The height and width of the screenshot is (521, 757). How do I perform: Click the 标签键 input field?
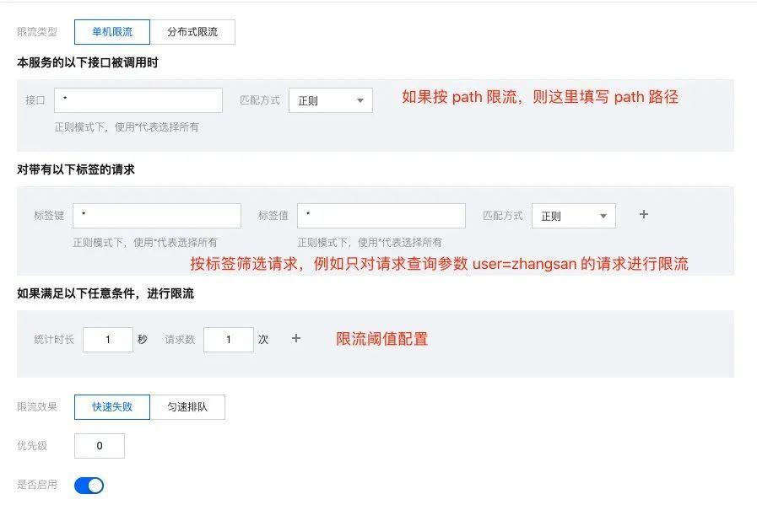coord(157,216)
